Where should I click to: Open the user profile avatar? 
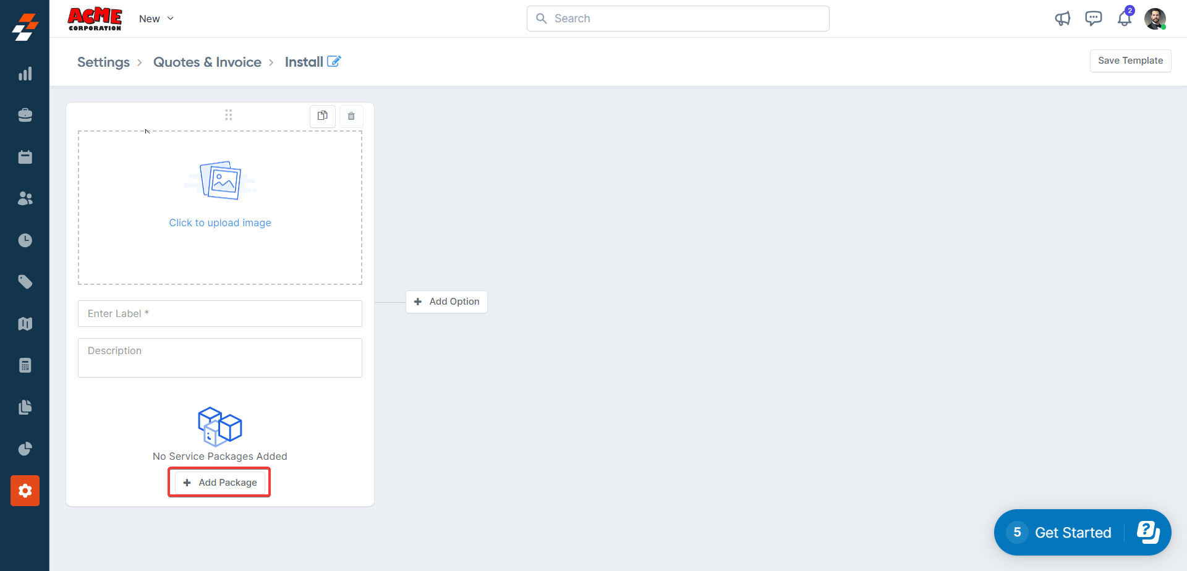click(x=1155, y=19)
